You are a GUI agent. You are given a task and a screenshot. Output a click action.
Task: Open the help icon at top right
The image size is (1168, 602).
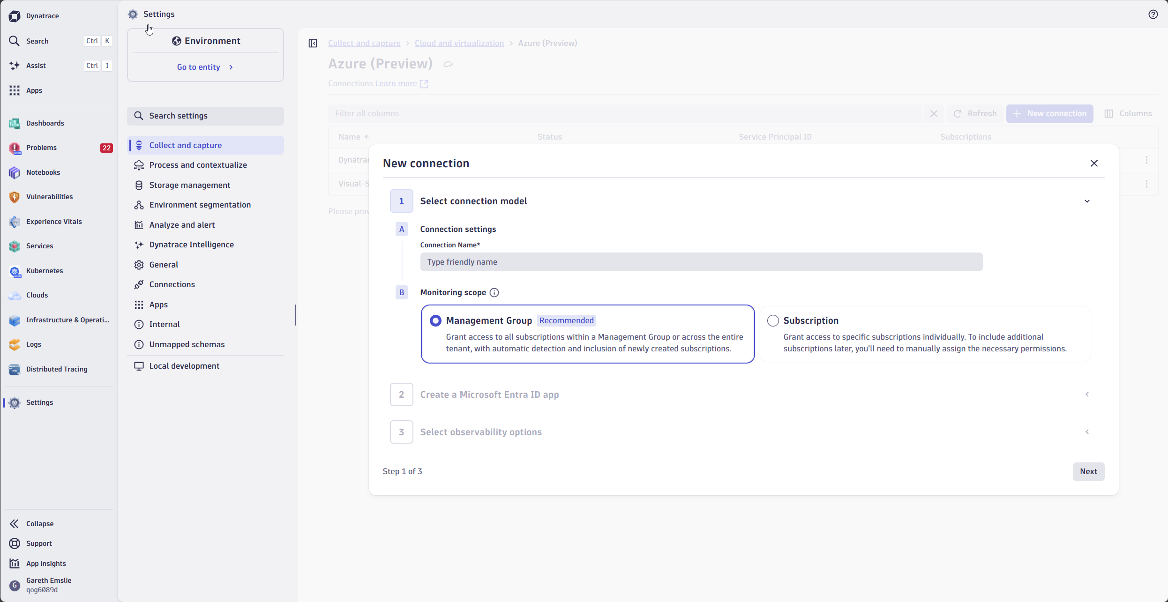[1153, 15]
